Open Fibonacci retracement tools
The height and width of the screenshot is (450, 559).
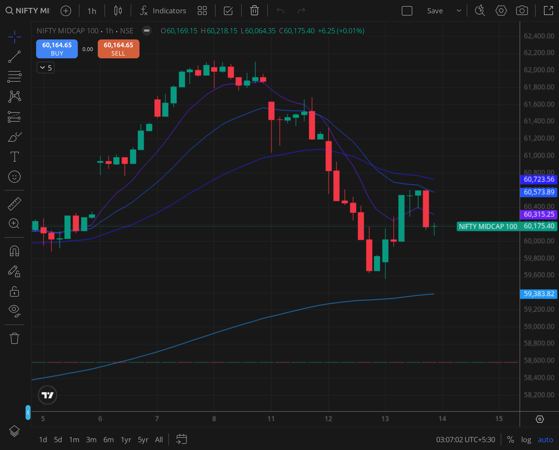click(14, 77)
